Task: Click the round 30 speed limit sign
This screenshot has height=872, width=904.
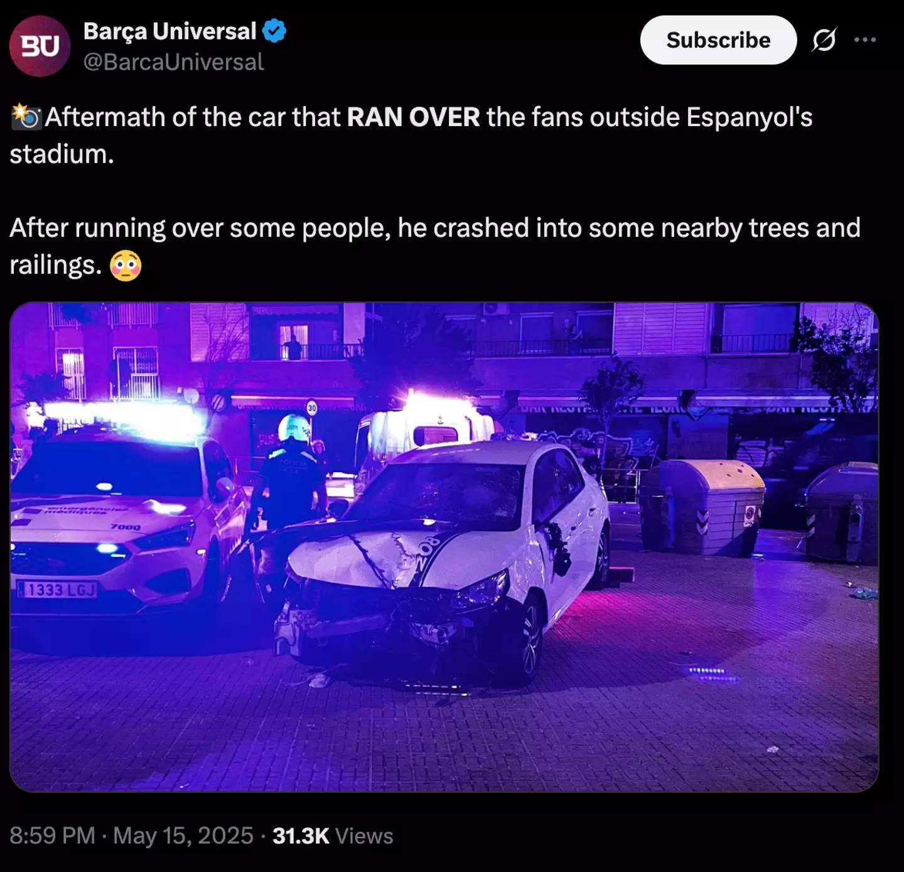Action: (x=311, y=407)
